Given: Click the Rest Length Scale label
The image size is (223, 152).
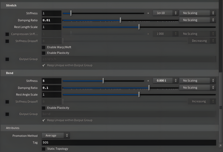Looking at the screenshot, I should tap(26, 27).
